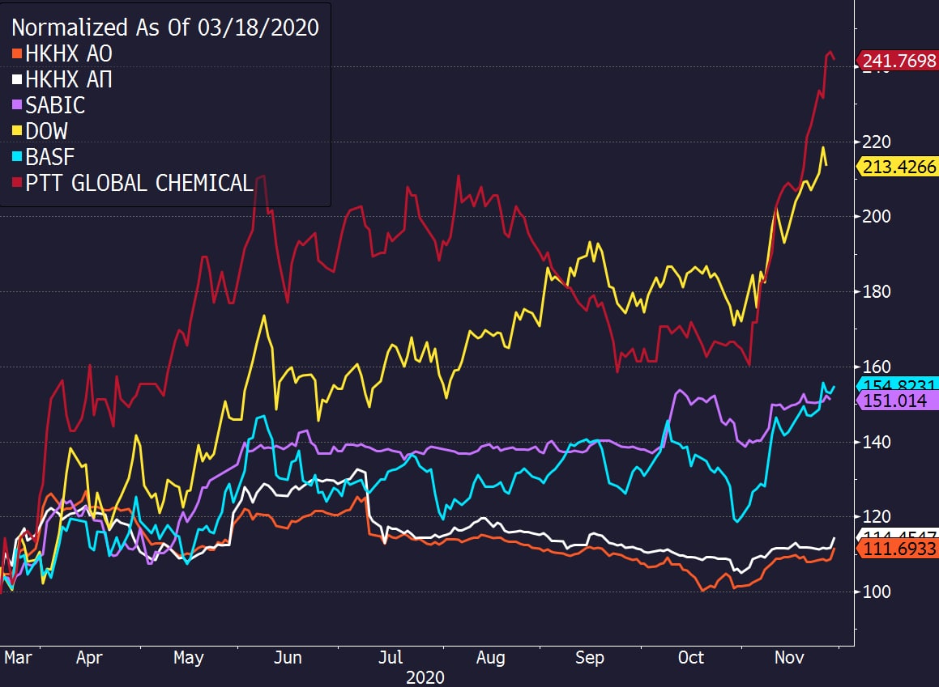The image size is (939, 687).
Task: Click the cyan 154.8231 last-value tag
Action: click(x=897, y=384)
